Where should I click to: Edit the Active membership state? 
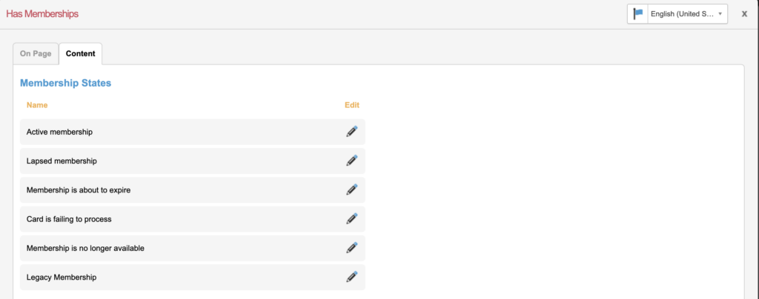click(x=351, y=132)
